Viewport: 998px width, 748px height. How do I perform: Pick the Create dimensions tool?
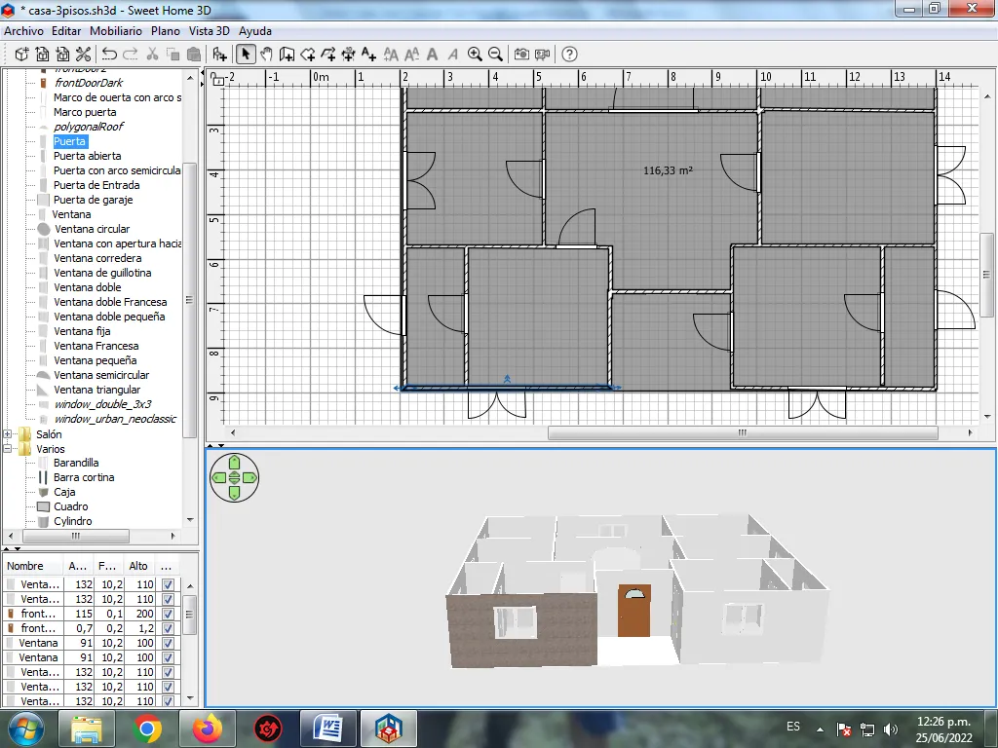[348, 55]
